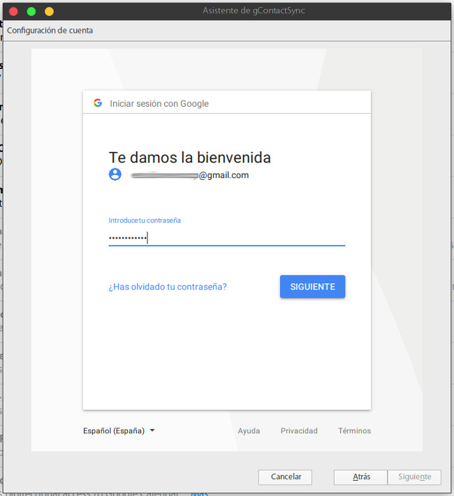
Task: Click the greyed Siguiente wizard button
Action: [414, 477]
